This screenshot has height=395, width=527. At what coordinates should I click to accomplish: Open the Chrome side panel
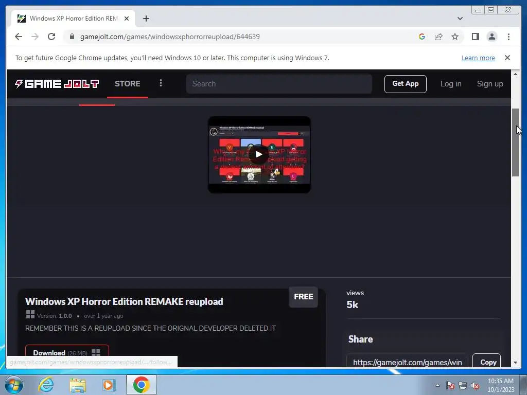pyautogui.click(x=475, y=37)
